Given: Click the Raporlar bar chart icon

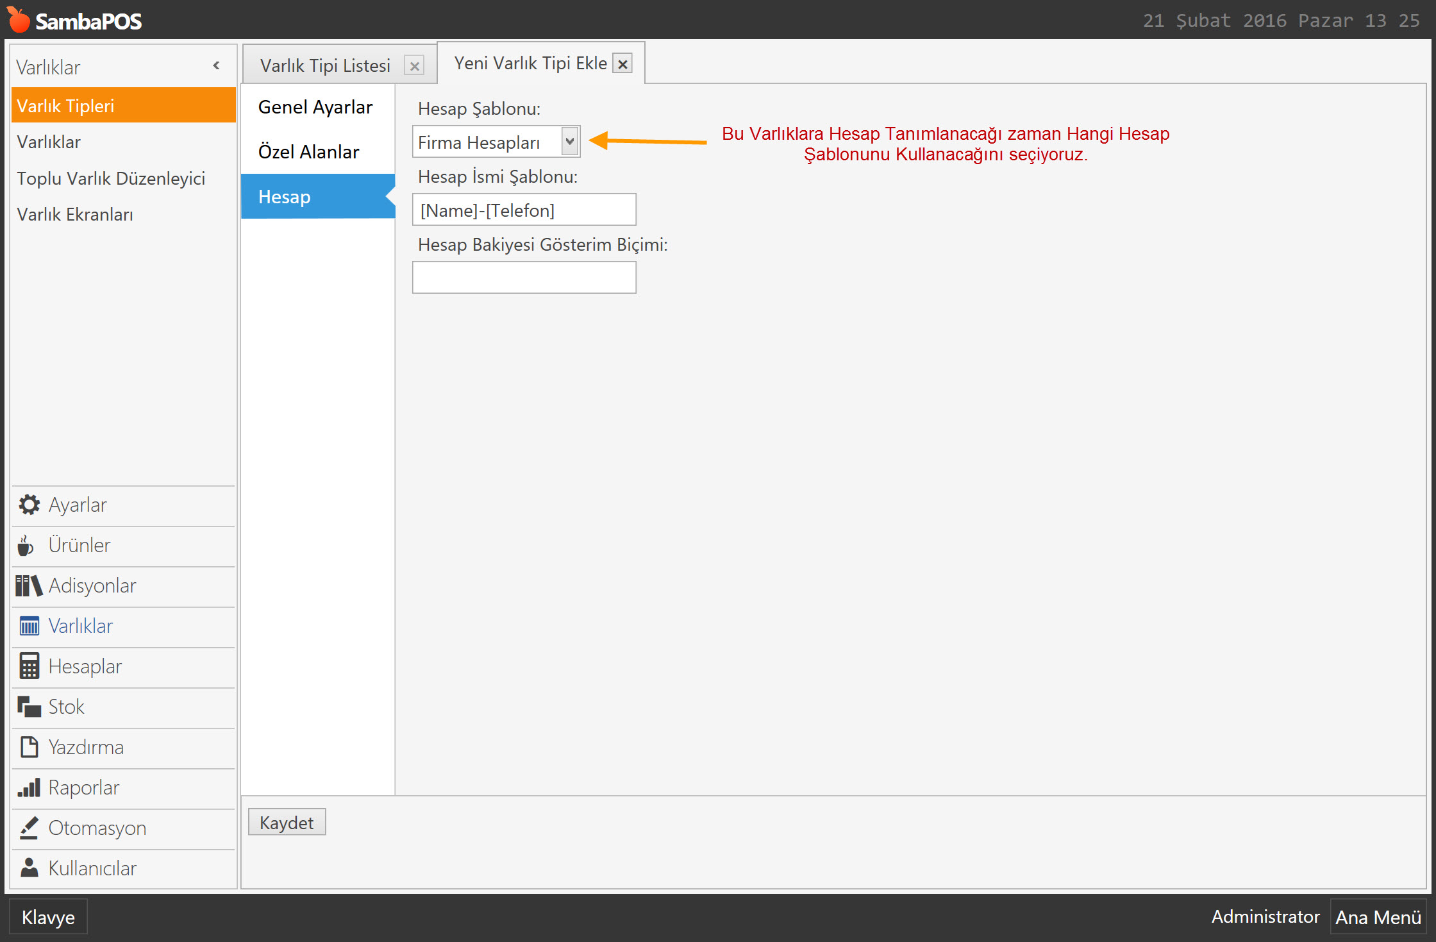Looking at the screenshot, I should tap(29, 787).
